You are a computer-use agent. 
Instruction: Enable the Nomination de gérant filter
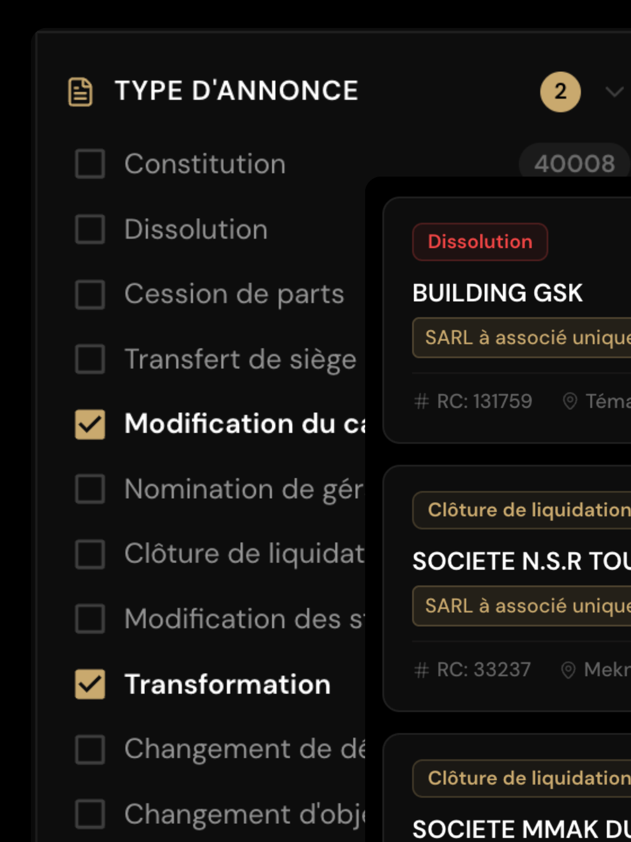89,490
